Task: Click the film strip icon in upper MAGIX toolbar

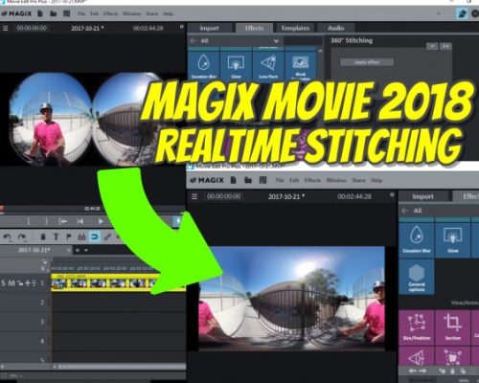Action: click(x=66, y=13)
